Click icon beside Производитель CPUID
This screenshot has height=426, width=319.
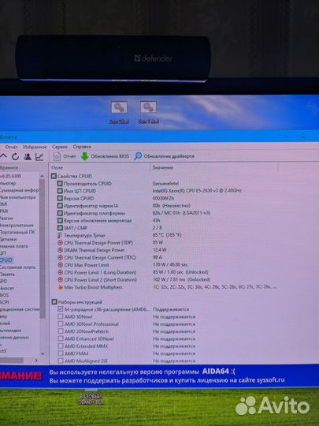coord(60,184)
